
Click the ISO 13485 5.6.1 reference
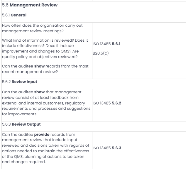pyautogui.click(x=106, y=44)
